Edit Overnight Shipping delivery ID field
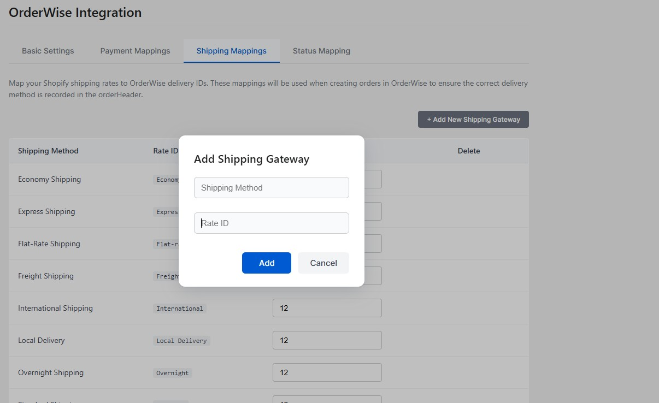This screenshot has height=403, width=659. [327, 372]
